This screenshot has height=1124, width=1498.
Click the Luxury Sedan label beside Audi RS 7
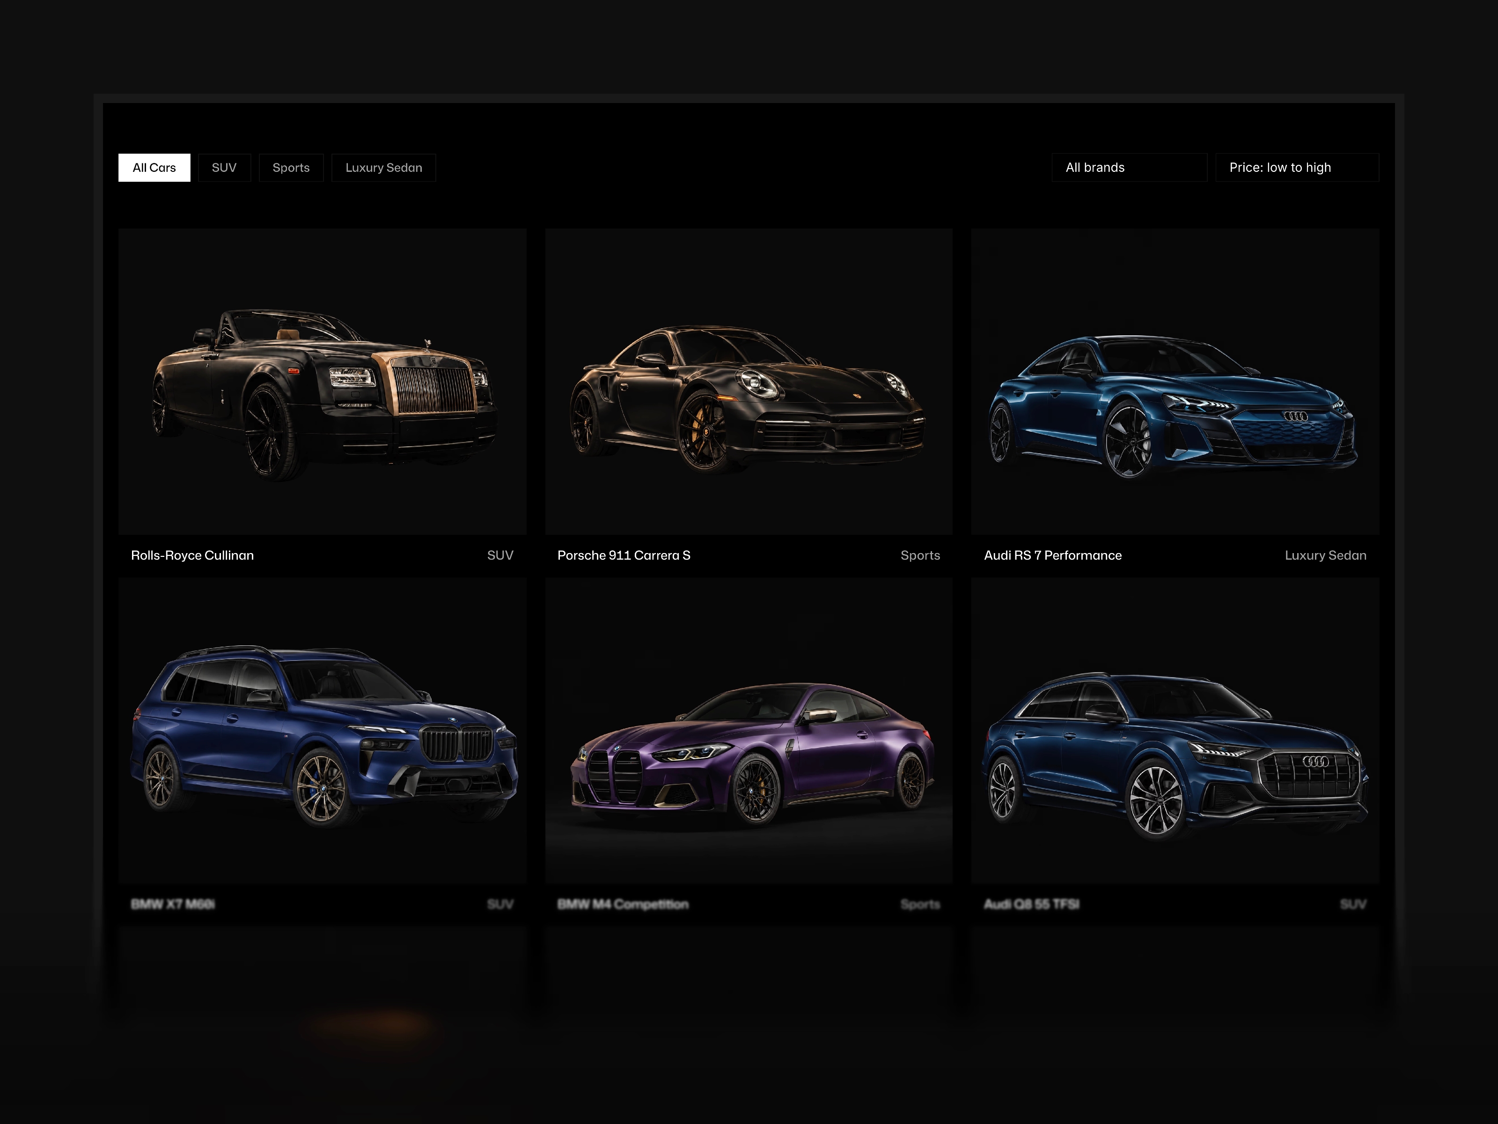point(1325,555)
